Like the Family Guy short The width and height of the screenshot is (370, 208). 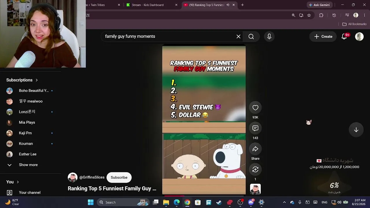pos(255,108)
